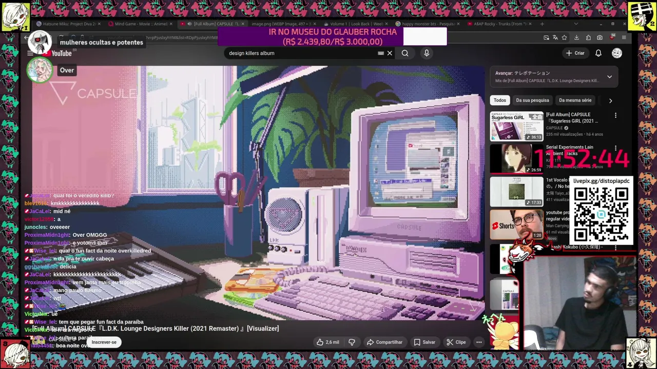Open the on-screen keyboard icon in search
Viewport: 657px width, 369px height.
point(381,53)
